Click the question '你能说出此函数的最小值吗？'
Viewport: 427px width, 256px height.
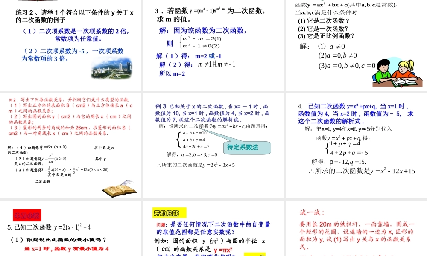(65, 240)
